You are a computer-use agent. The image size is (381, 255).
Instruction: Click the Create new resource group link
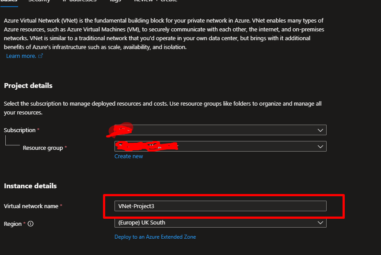click(x=129, y=156)
